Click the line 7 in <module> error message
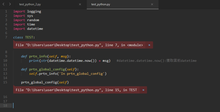Viewport: 220px width, 112px height. coord(79,45)
